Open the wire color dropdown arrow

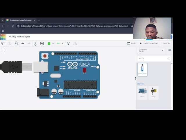(53, 43)
